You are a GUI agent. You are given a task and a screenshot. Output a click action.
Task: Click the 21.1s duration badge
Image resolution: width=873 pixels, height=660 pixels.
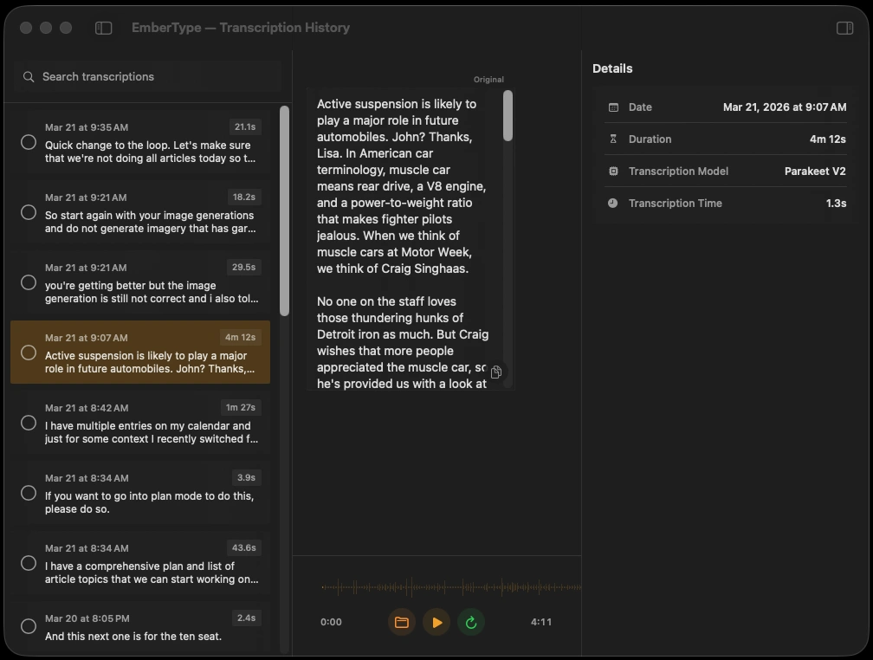click(245, 127)
